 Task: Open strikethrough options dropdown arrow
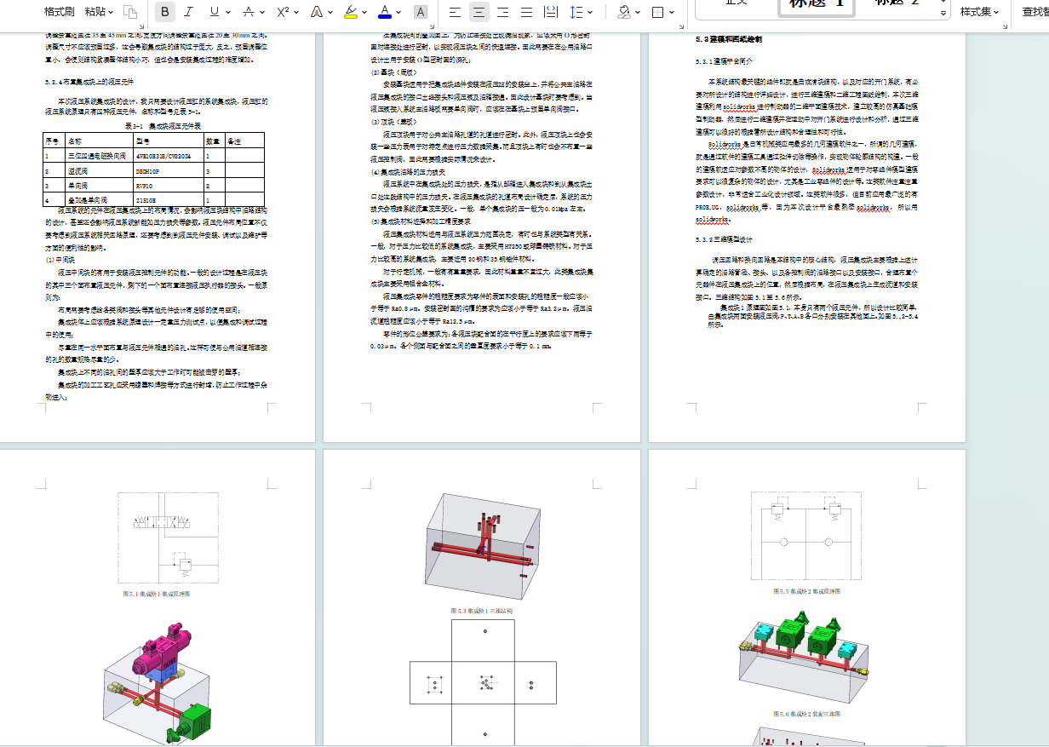[261, 12]
